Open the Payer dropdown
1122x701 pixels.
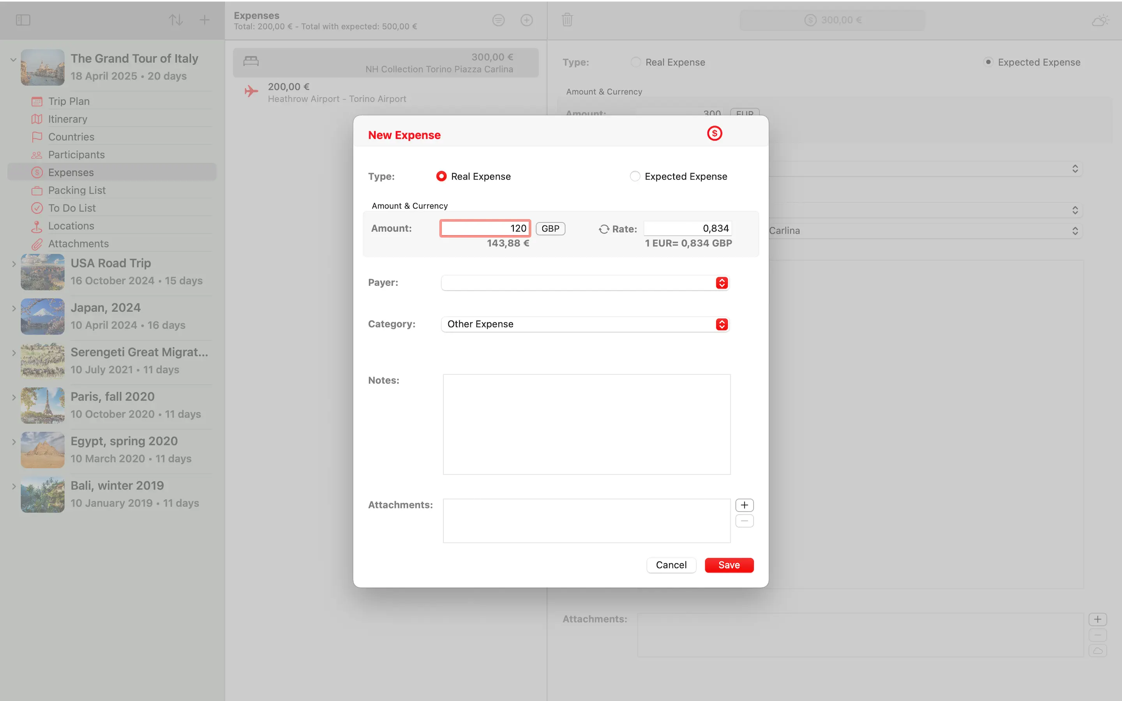pyautogui.click(x=585, y=283)
